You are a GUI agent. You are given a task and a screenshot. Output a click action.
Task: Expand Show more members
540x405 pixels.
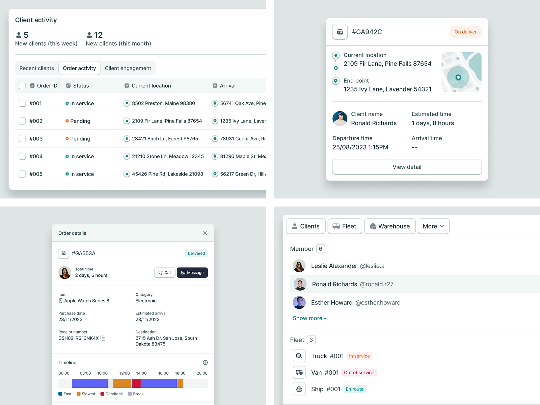pyautogui.click(x=309, y=318)
